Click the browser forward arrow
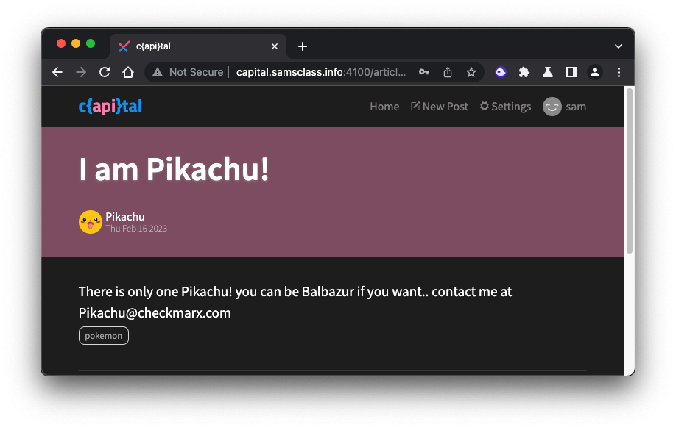 click(81, 72)
